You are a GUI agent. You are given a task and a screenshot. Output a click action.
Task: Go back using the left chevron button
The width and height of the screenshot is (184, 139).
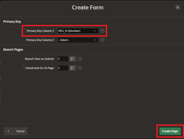click(8, 131)
